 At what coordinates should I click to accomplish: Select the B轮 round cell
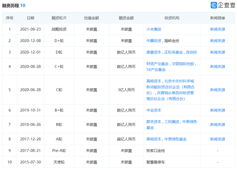[59, 125]
